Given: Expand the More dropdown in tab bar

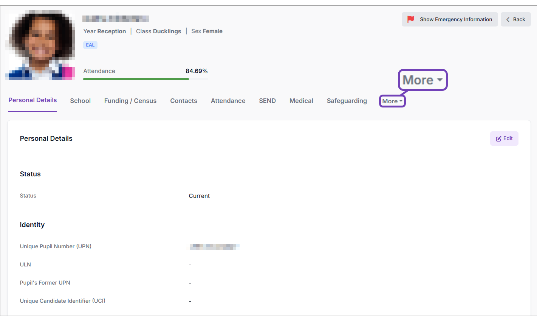Looking at the screenshot, I should 392,101.
